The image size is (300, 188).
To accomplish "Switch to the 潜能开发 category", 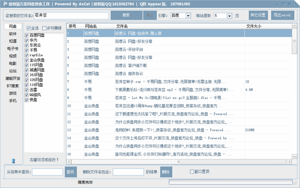I will (13, 78).
